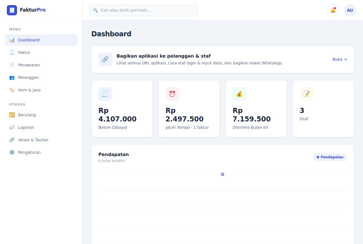Click the money bag icon on Diterima card
Viewport: 363px width, 244px height.
(x=239, y=94)
